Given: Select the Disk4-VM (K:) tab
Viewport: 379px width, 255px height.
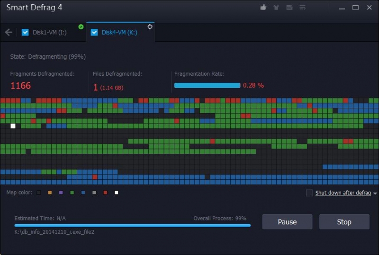Looking at the screenshot, I should point(120,32).
